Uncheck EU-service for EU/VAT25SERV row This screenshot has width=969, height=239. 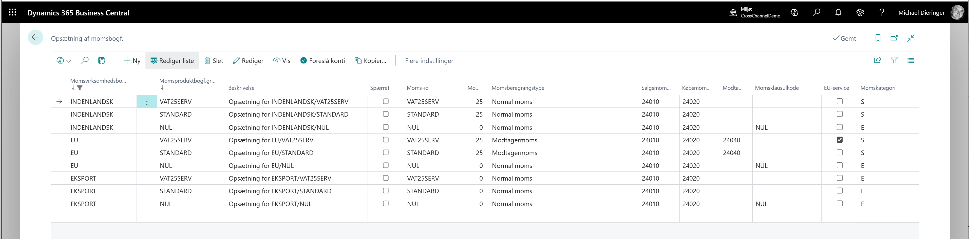point(839,140)
